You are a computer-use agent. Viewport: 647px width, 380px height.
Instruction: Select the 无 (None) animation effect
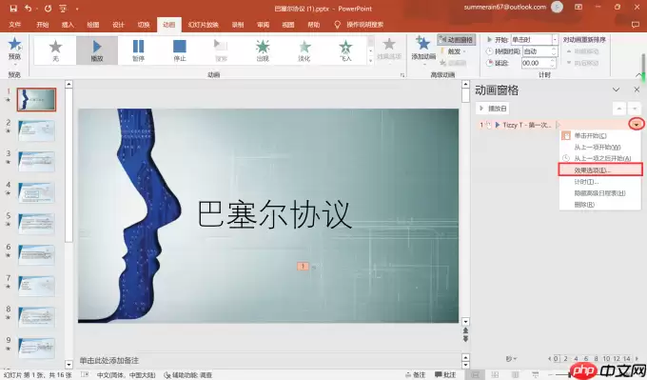55,50
